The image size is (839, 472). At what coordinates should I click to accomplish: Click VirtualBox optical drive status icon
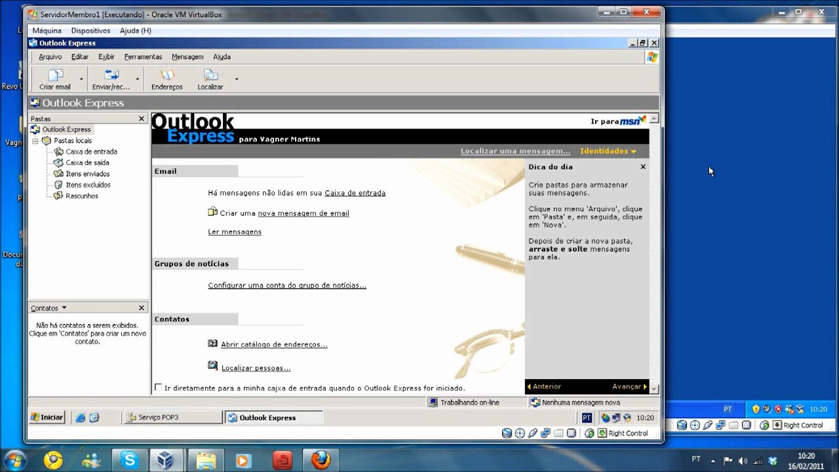point(520,433)
